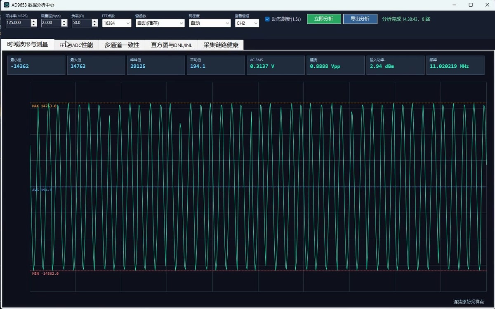Click the 负载 50.0 input field
Image resolution: width=495 pixels, height=309 pixels.
tap(82, 23)
